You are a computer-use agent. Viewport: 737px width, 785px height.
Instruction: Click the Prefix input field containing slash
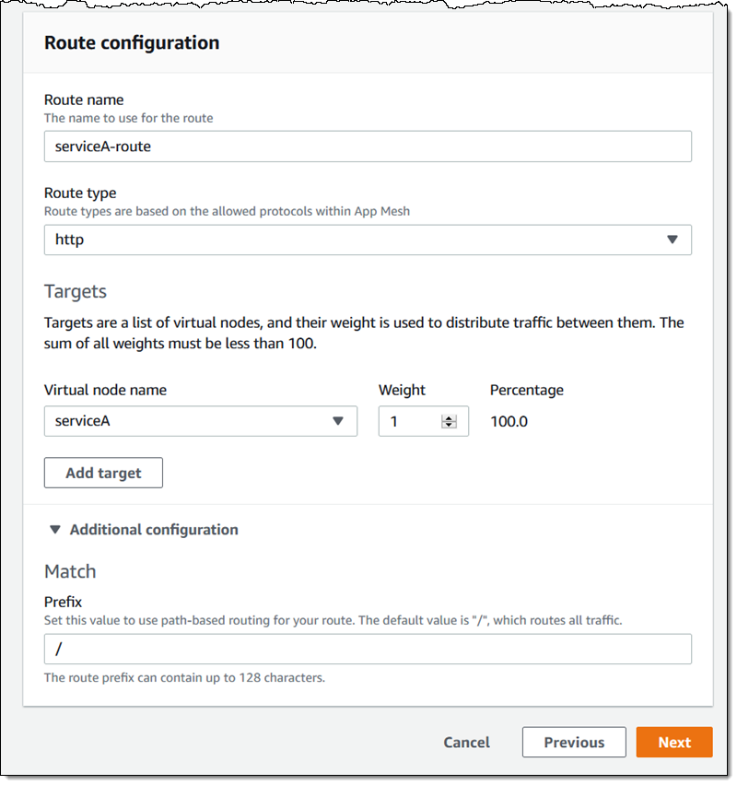pos(367,649)
